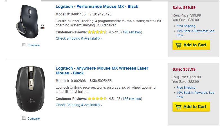This screenshot has width=220, height=128.
Task: Click star rating icons for Performance Mouse
Action: pyautogui.click(x=97, y=32)
